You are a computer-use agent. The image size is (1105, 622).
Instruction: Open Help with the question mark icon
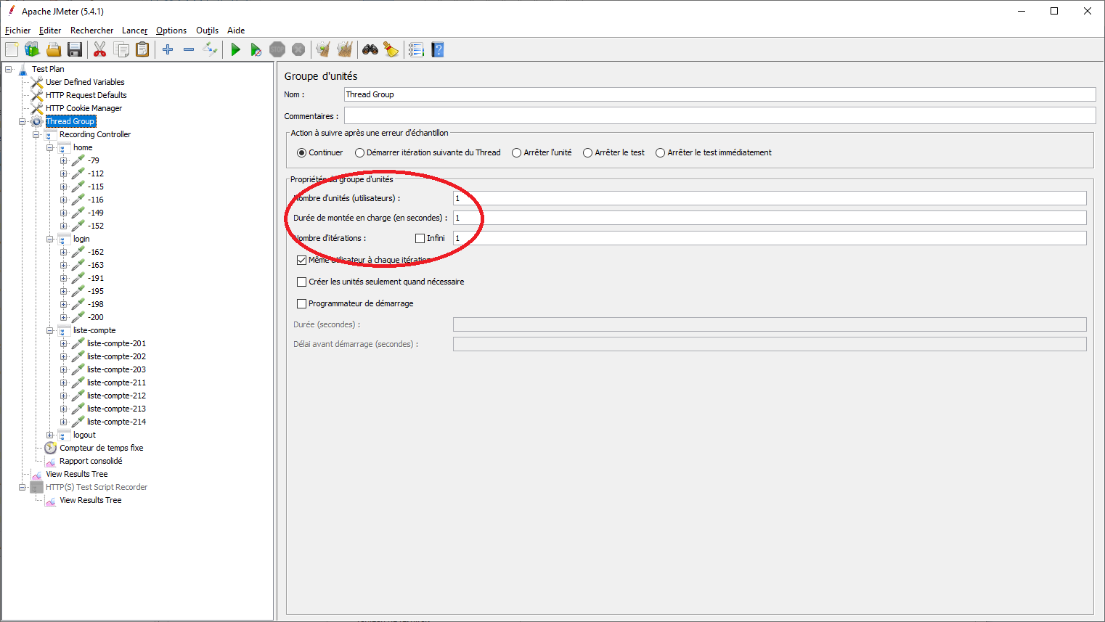(437, 49)
